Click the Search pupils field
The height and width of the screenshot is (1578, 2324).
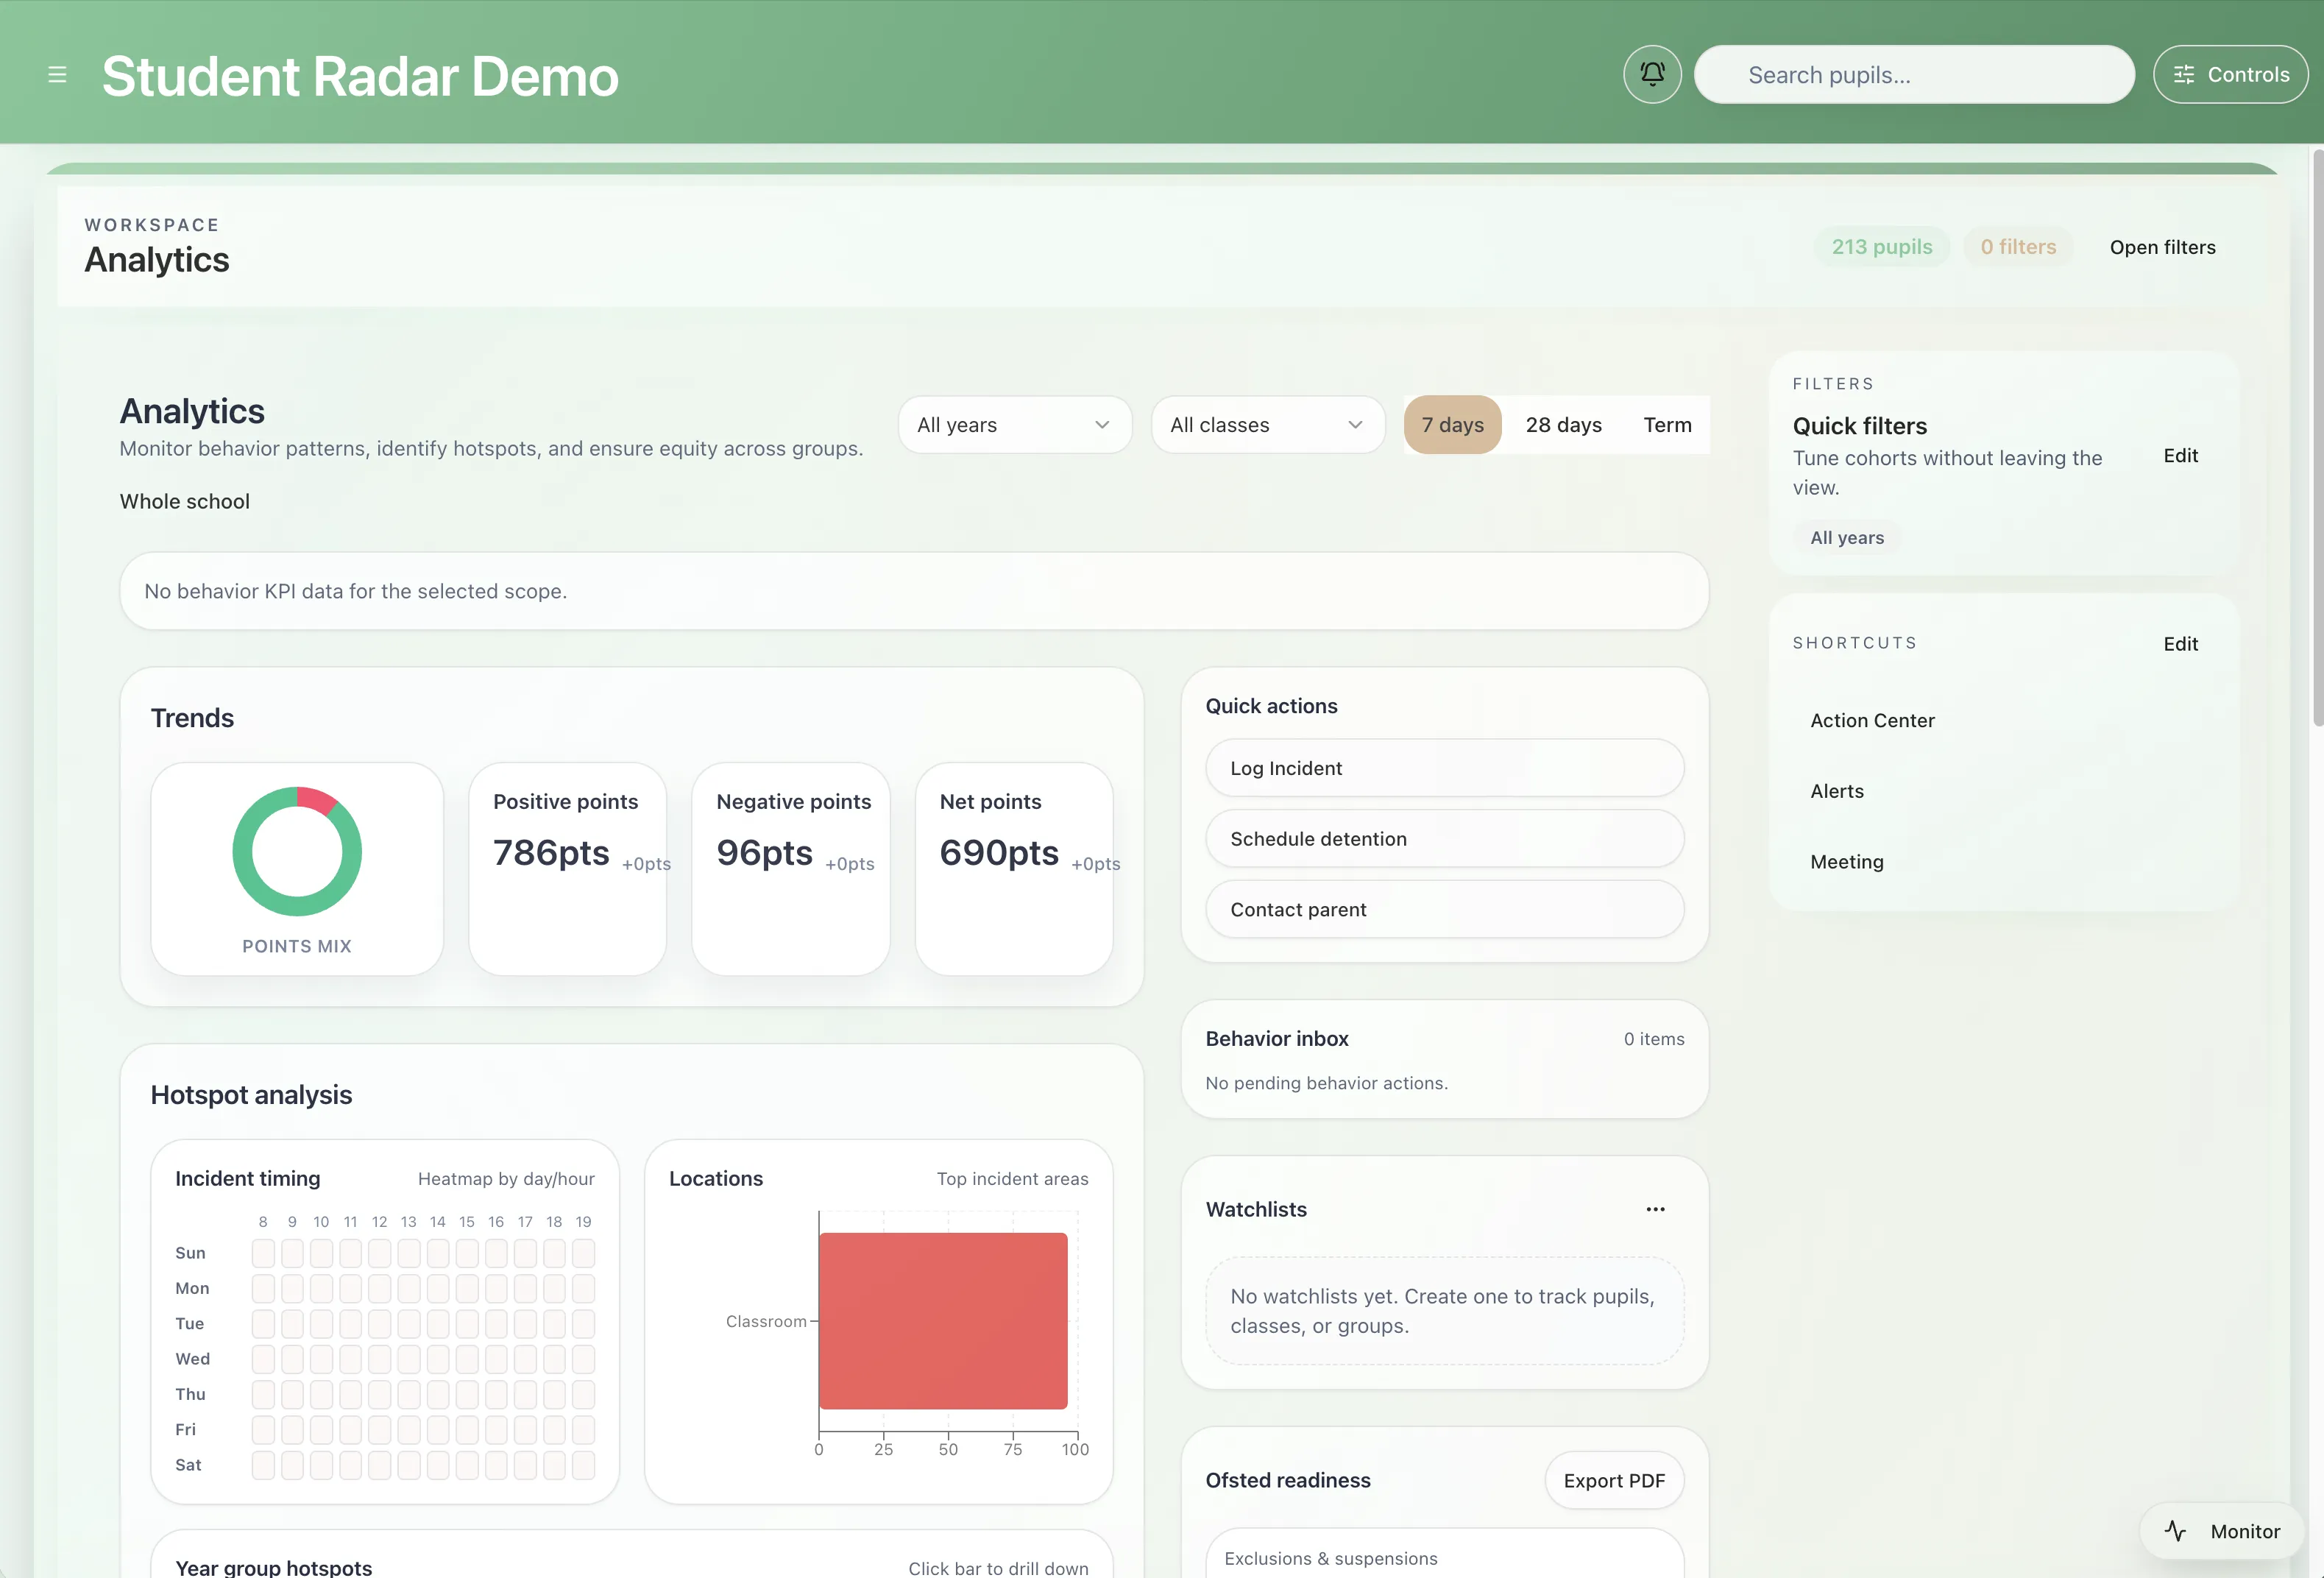1913,73
